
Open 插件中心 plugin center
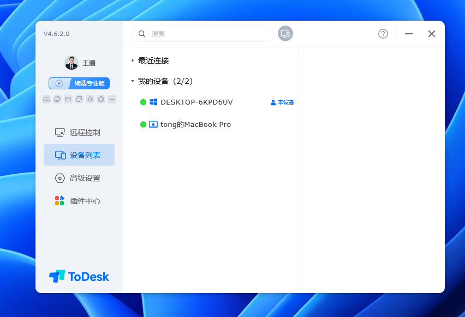click(79, 201)
